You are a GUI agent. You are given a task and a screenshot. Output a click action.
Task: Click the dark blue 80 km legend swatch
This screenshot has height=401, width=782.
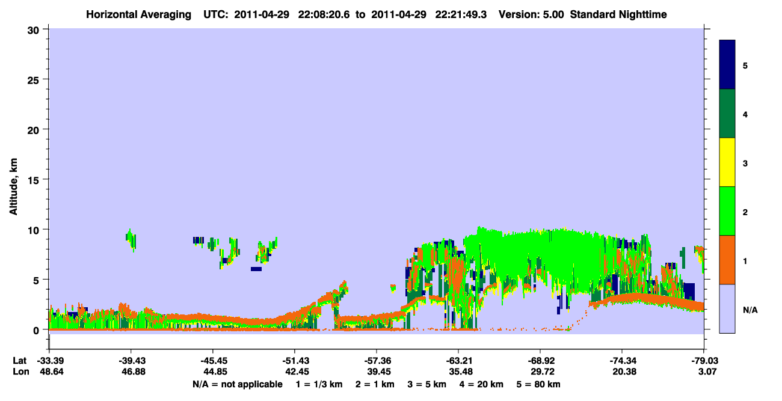pos(727,65)
